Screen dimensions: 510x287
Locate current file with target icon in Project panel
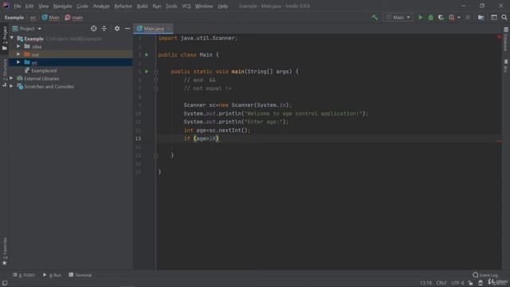click(94, 29)
